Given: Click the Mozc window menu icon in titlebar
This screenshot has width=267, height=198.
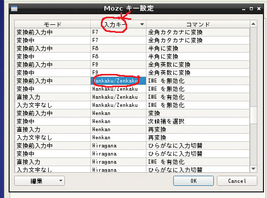Looking at the screenshot, I should pos(14,9).
